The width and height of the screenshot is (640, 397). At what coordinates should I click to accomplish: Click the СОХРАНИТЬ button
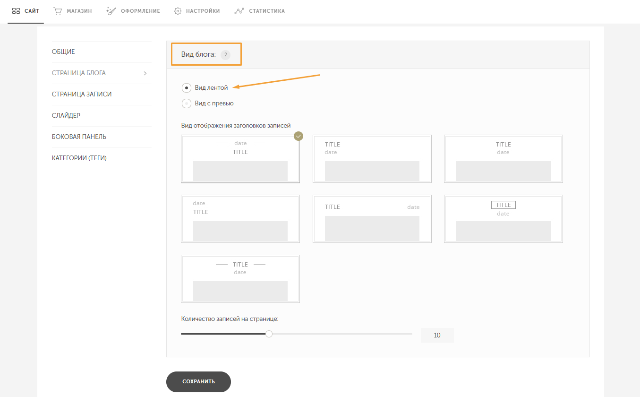click(x=198, y=382)
